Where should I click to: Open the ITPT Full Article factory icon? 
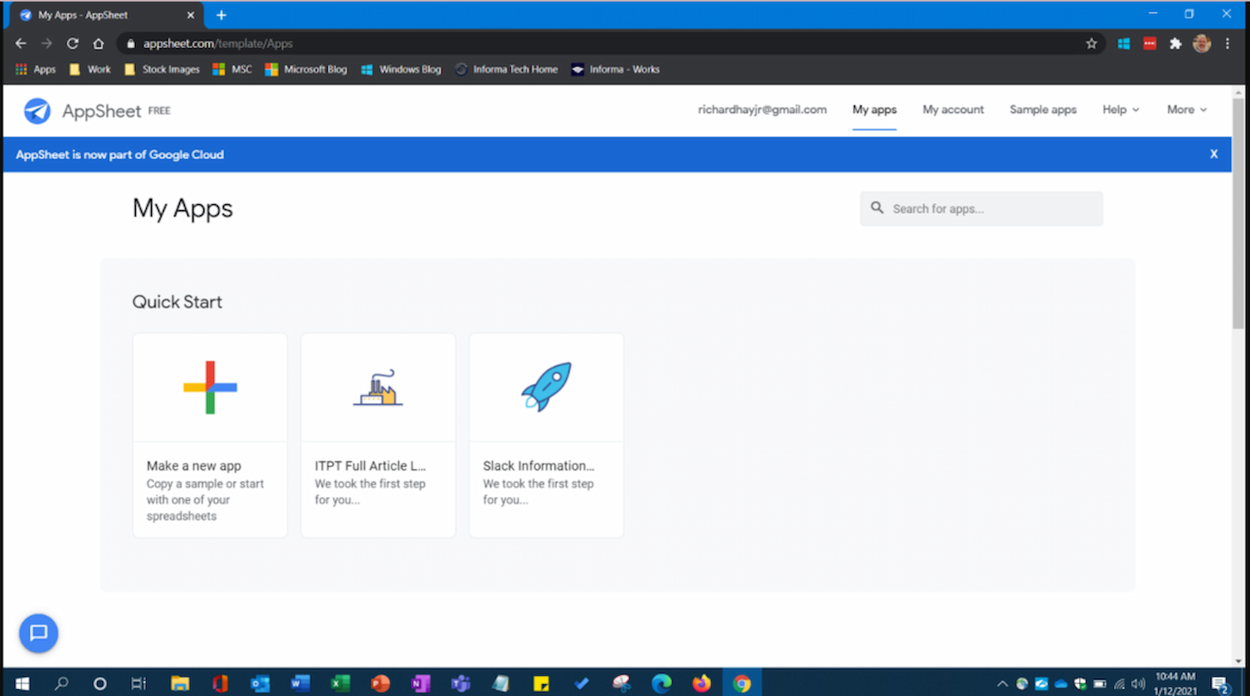click(377, 387)
